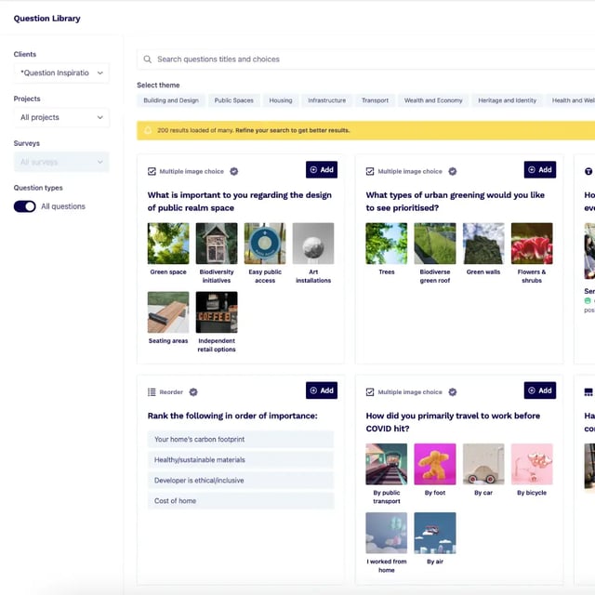This screenshot has height=595, width=595.
Task: Click the search questions input field
Action: [363, 59]
